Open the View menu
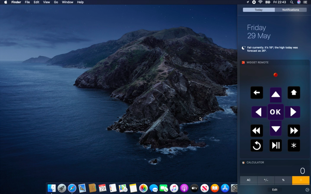Screen dimensions: 311x194 46,2
